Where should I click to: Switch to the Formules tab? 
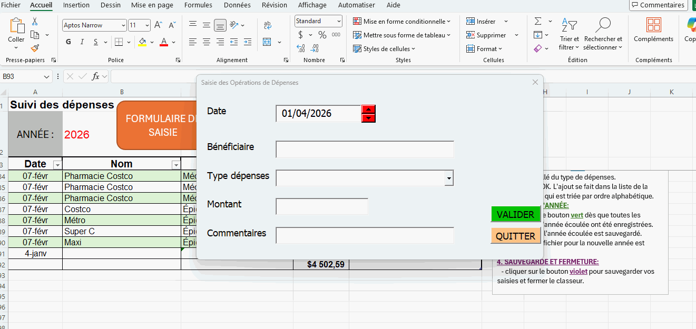point(198,5)
